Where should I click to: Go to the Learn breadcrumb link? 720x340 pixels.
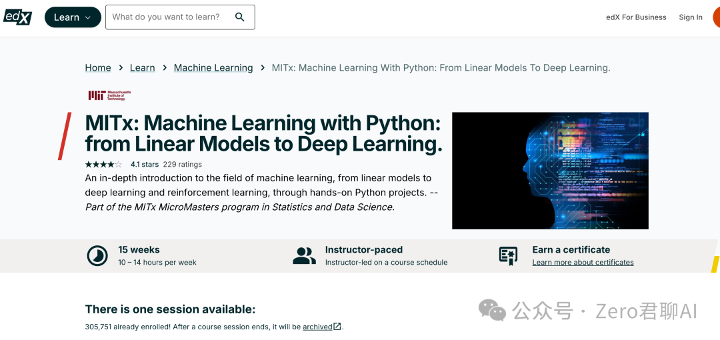tap(142, 68)
